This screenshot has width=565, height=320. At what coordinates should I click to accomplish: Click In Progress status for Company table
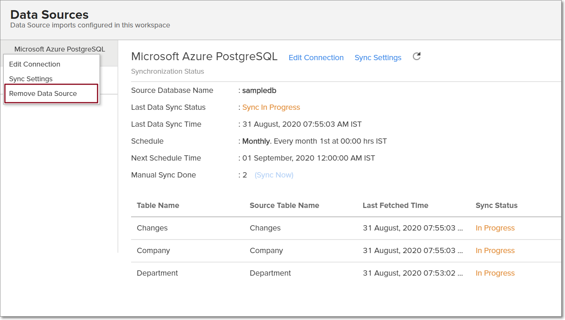495,250
